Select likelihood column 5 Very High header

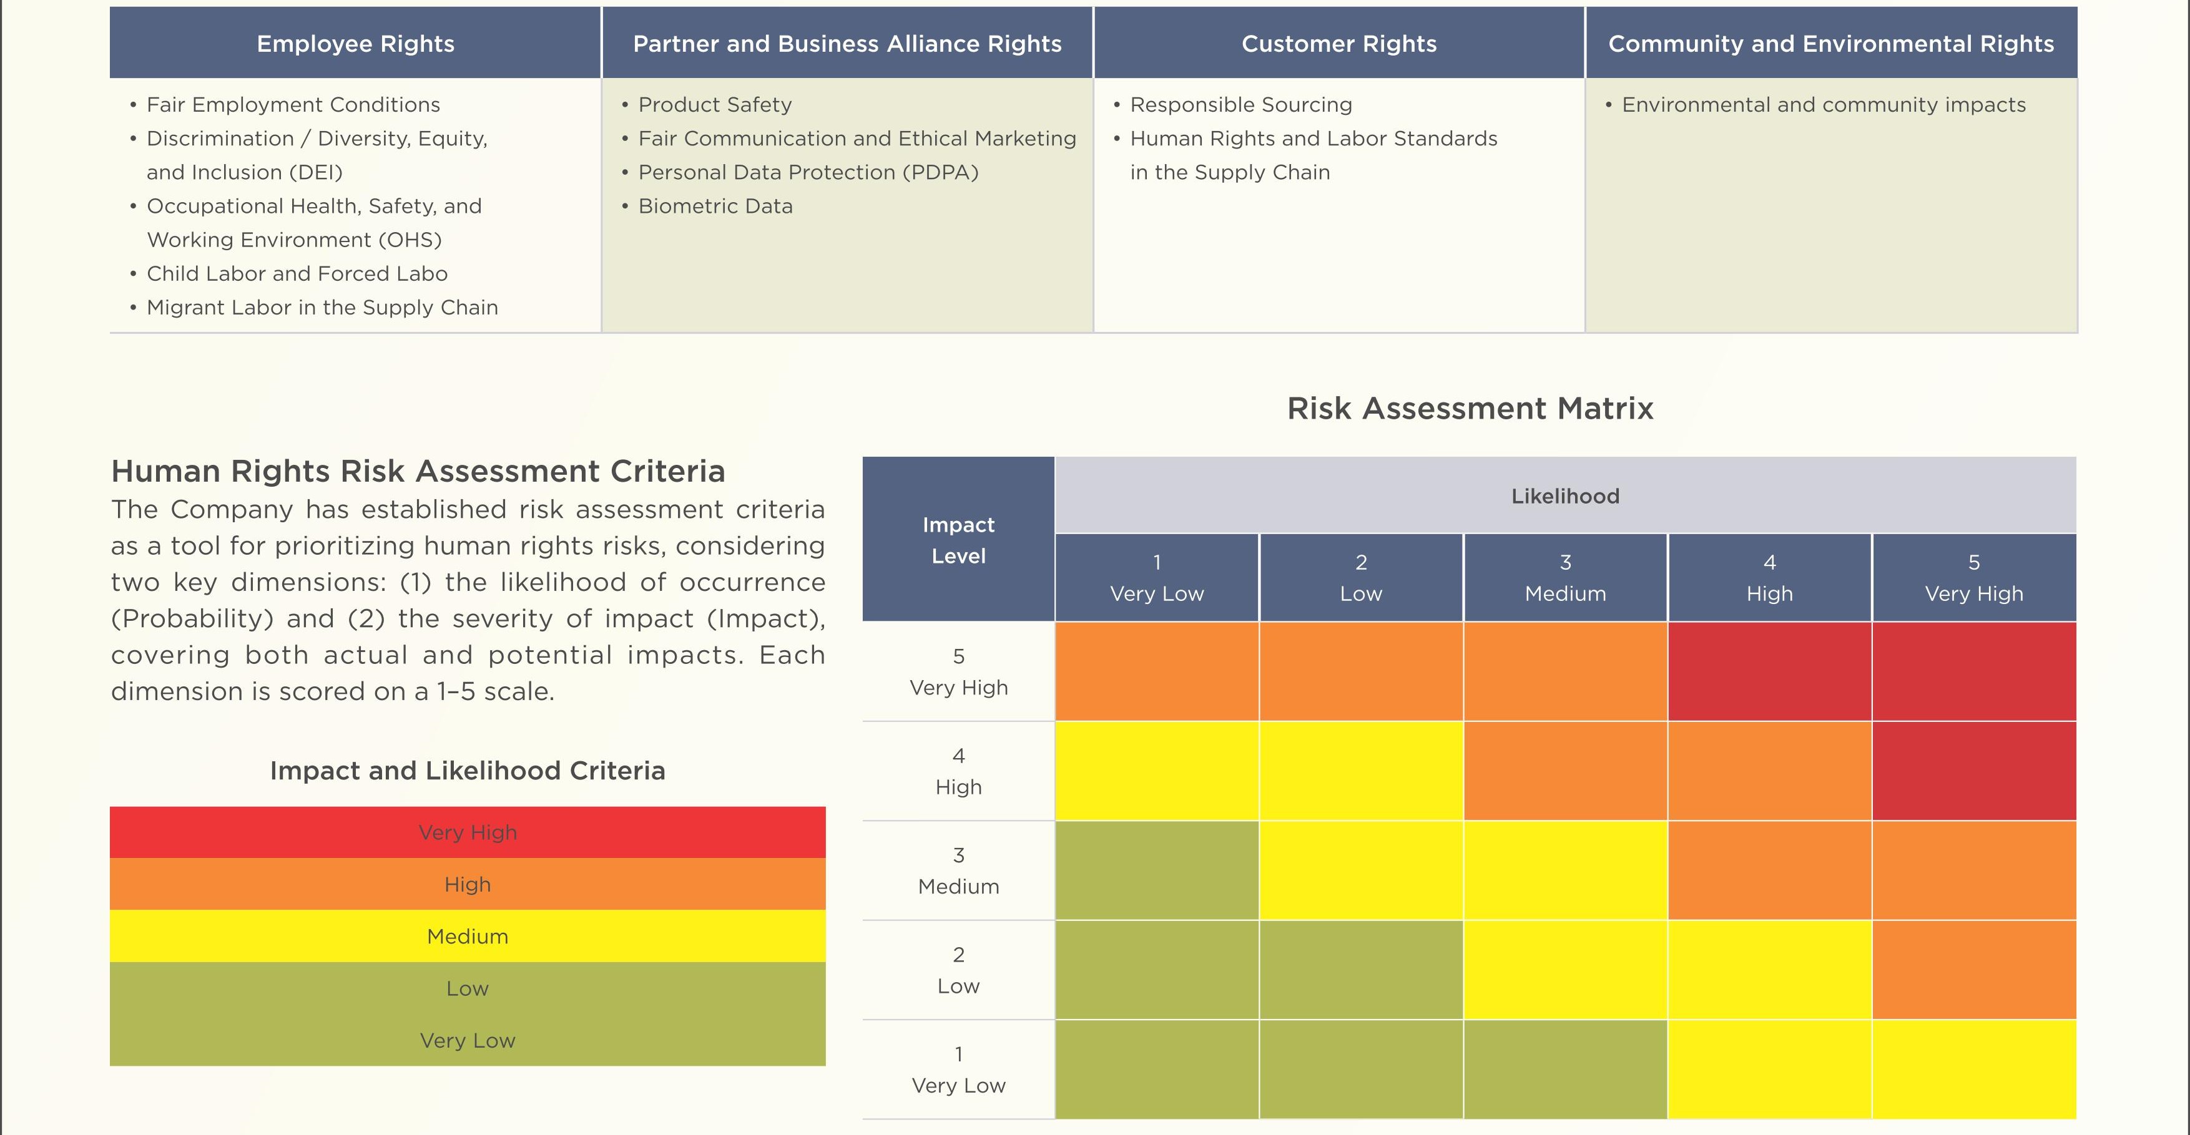(1974, 578)
